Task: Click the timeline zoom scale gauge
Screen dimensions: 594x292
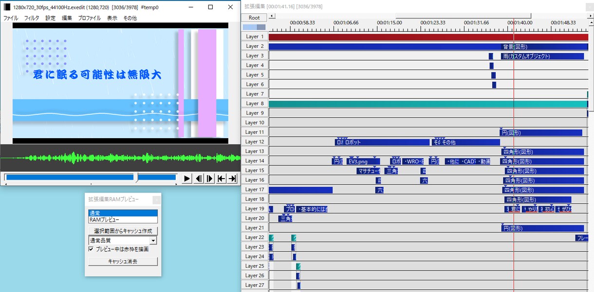Action: tap(254, 27)
